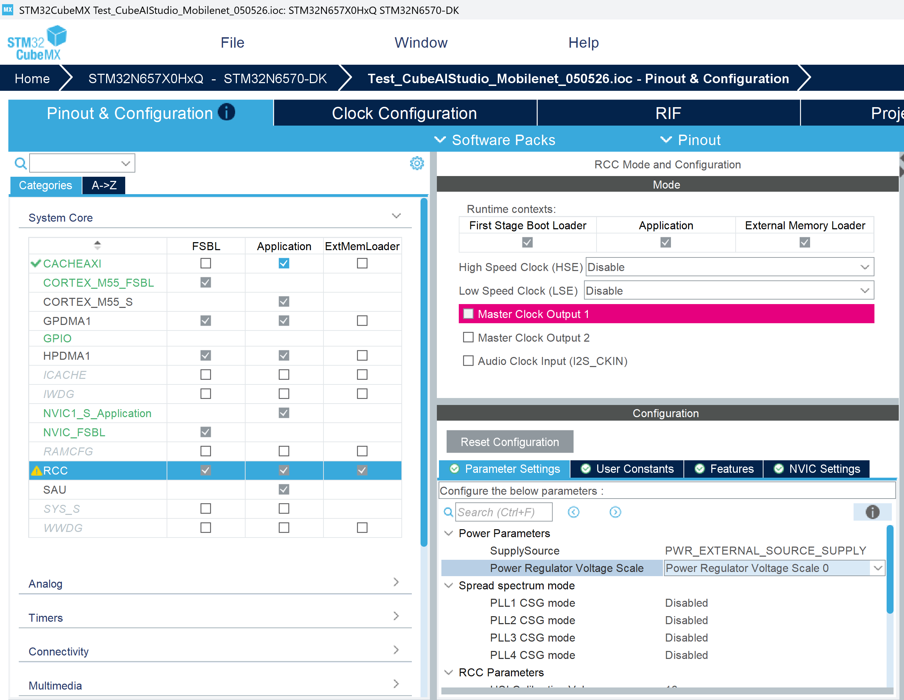Collapse the Spread spectrum mode group
This screenshot has width=904, height=700.
pos(449,585)
